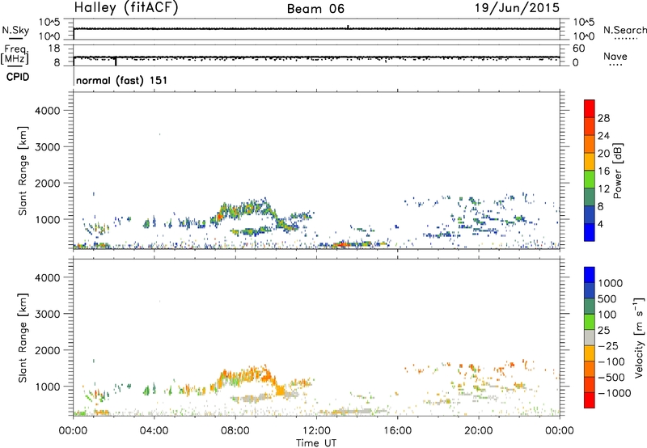Click the 'Power [dB]' colorbar label
This screenshot has height=448, width=647.
(x=617, y=171)
